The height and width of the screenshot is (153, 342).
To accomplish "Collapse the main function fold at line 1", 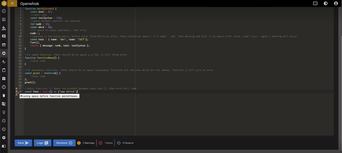I will 23,9.
